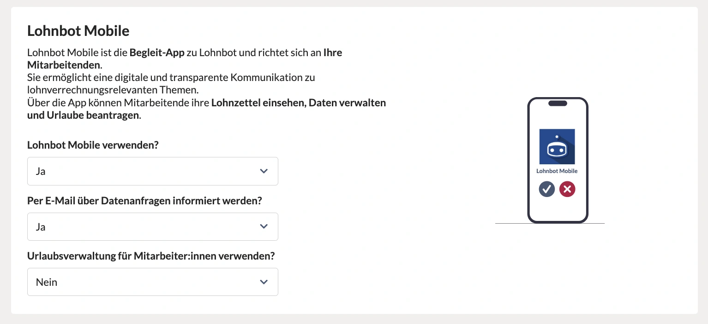The image size is (708, 324).
Task: Click the robot logo on the phone illustration
Action: click(557, 147)
